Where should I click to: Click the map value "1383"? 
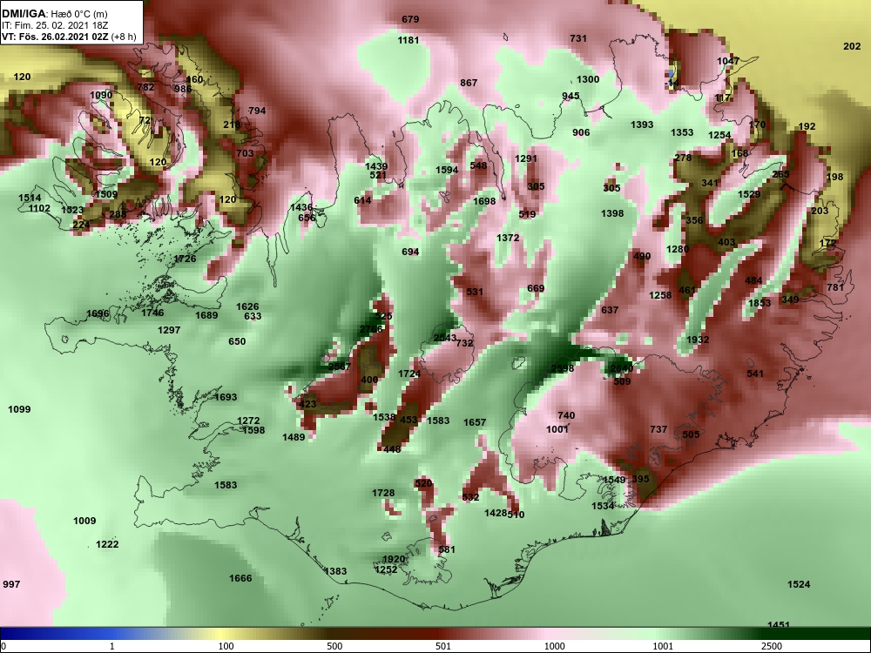[x=335, y=571]
